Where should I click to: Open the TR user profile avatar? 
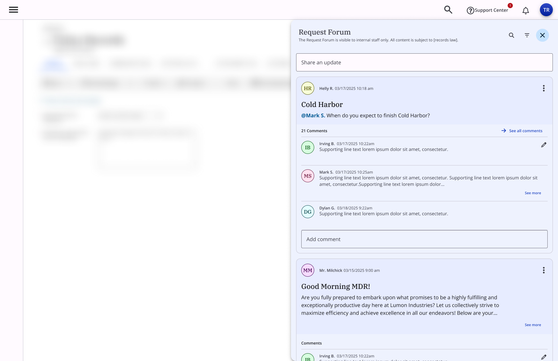(546, 10)
